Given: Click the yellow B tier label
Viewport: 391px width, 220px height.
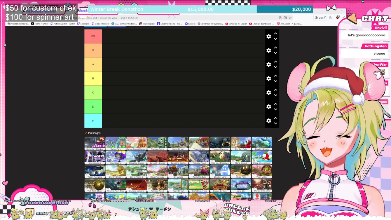Looking at the screenshot, I should (93, 78).
